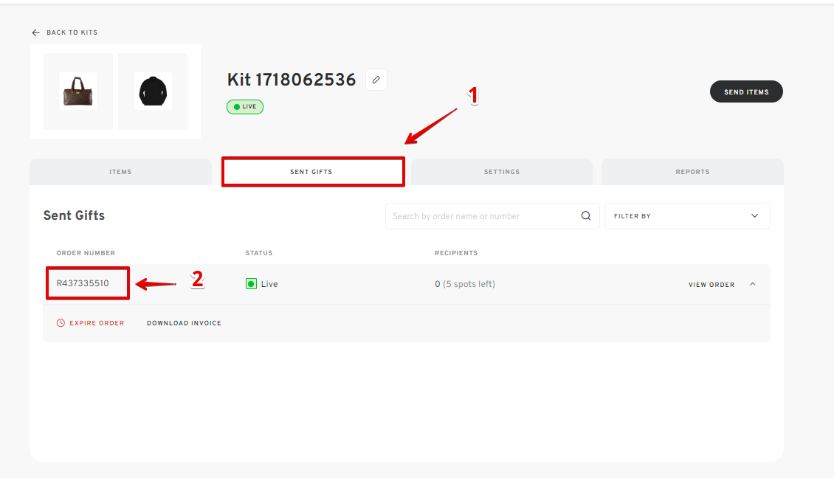Open the Reports tab
Viewport: 834px width, 478px height.
692,172
